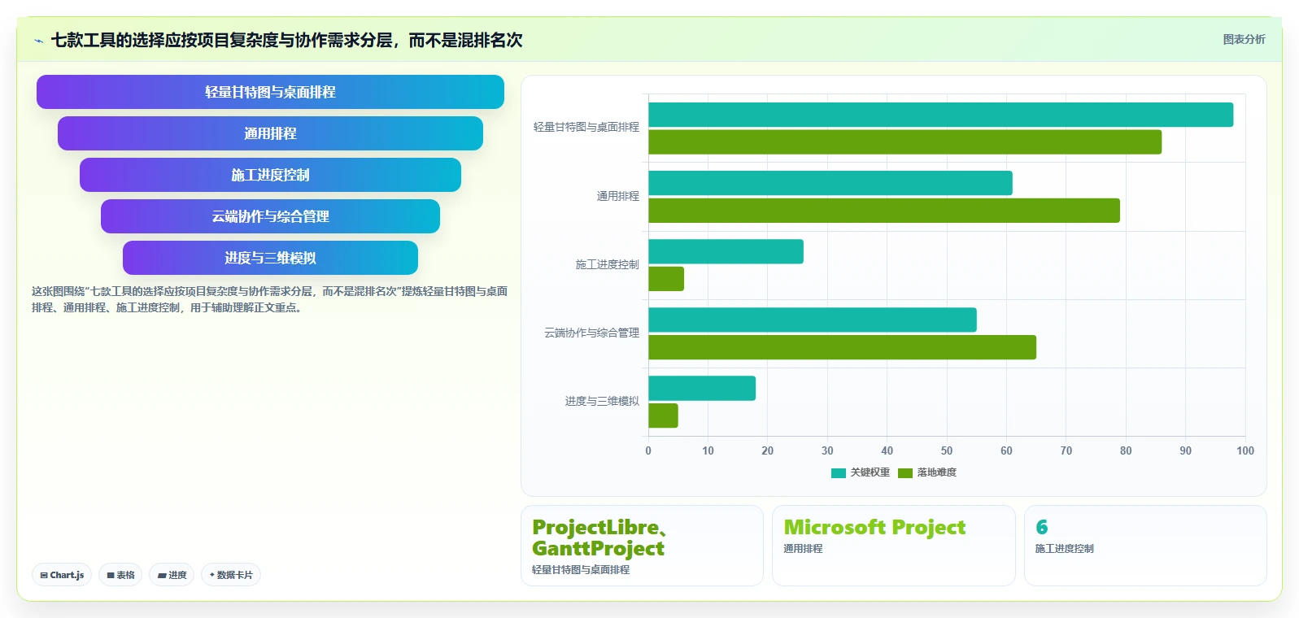Click the 数据卡片 tag chip
Screen dimensions: 1299x618
pos(231,575)
